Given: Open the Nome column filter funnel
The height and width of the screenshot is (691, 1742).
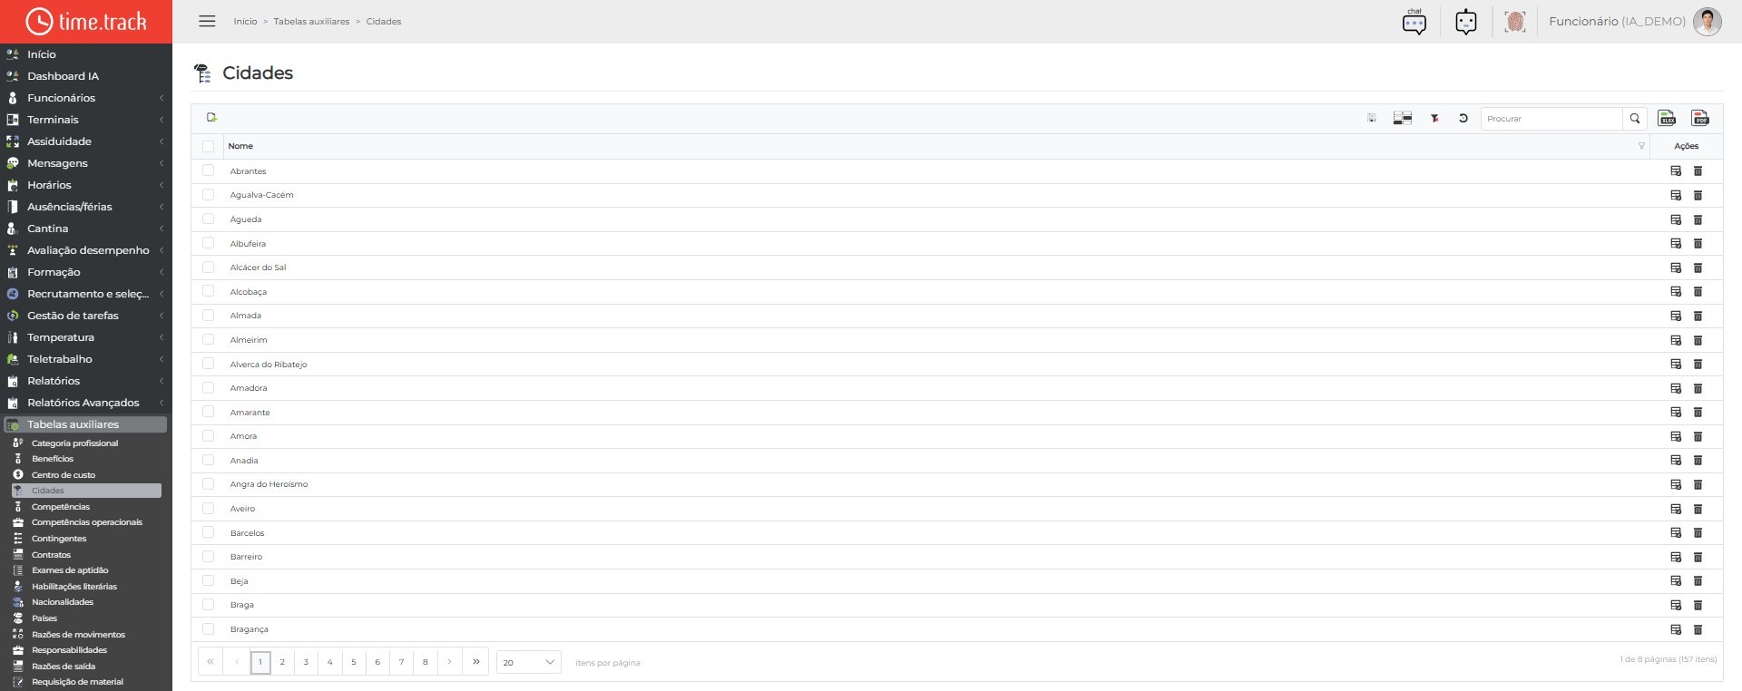Looking at the screenshot, I should point(1641,146).
